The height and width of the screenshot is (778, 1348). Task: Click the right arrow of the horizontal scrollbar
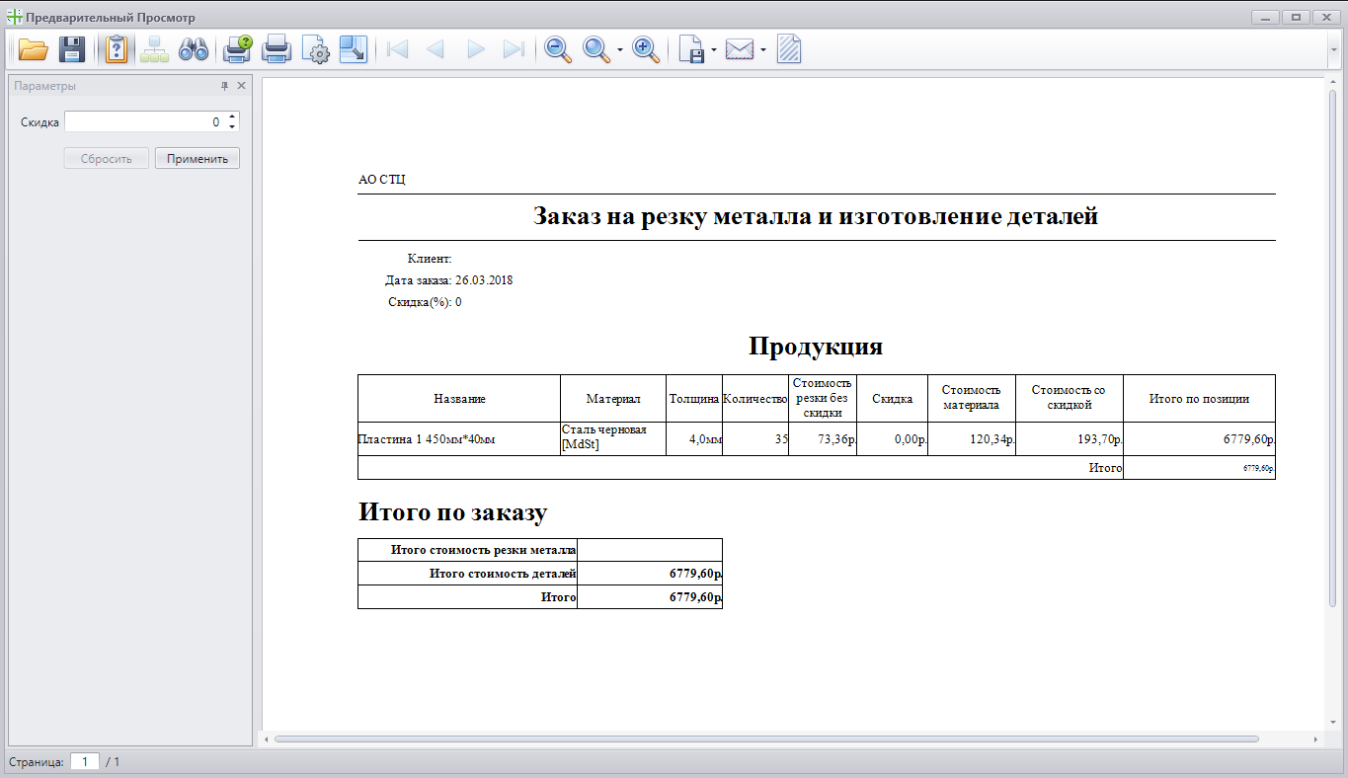(1315, 739)
